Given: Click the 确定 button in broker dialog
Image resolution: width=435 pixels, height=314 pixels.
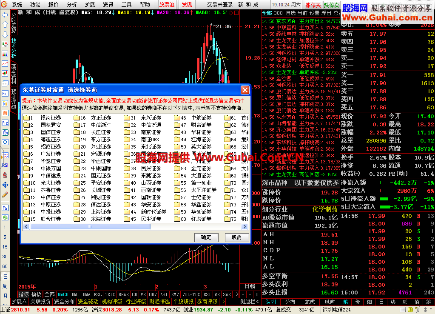Looking at the screenshot, I should [206, 237].
